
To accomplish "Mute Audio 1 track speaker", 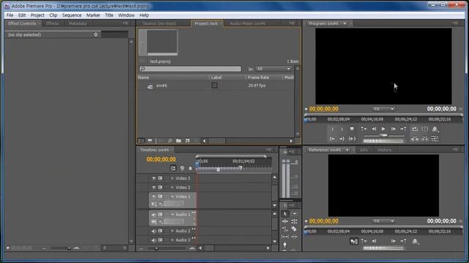I will [154, 215].
